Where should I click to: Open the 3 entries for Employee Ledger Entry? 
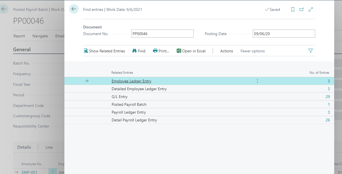tap(329, 81)
